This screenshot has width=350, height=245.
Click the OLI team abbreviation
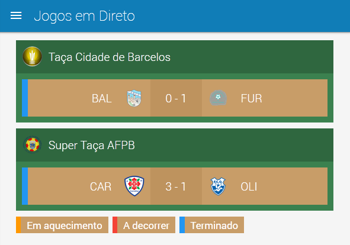point(249,186)
